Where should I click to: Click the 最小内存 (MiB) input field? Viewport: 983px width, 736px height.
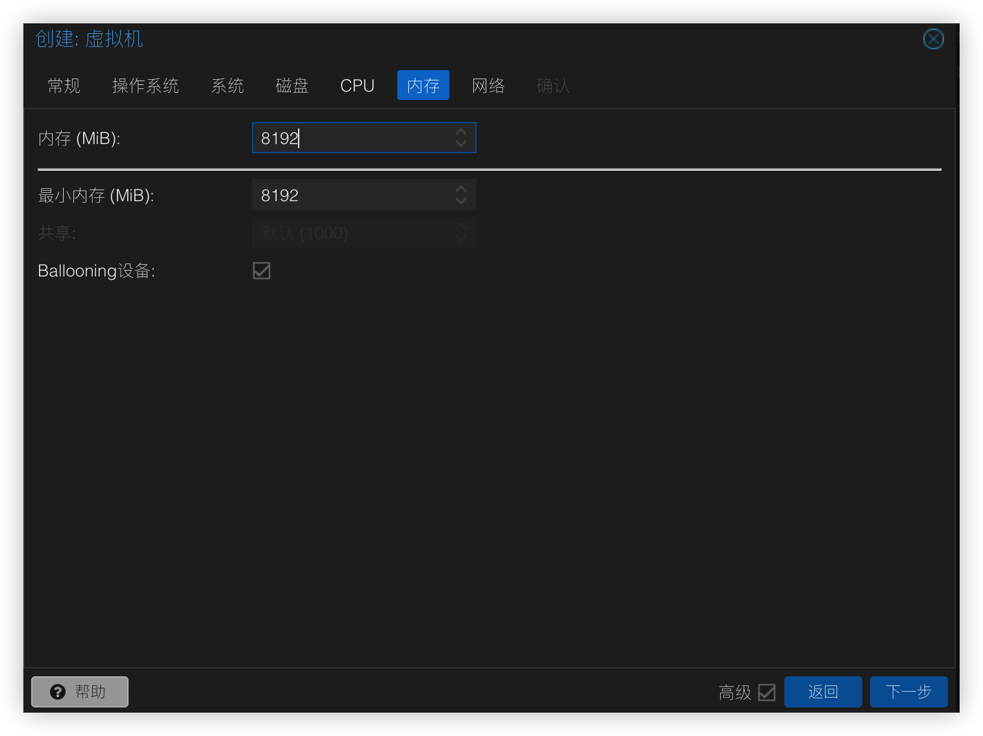point(351,195)
